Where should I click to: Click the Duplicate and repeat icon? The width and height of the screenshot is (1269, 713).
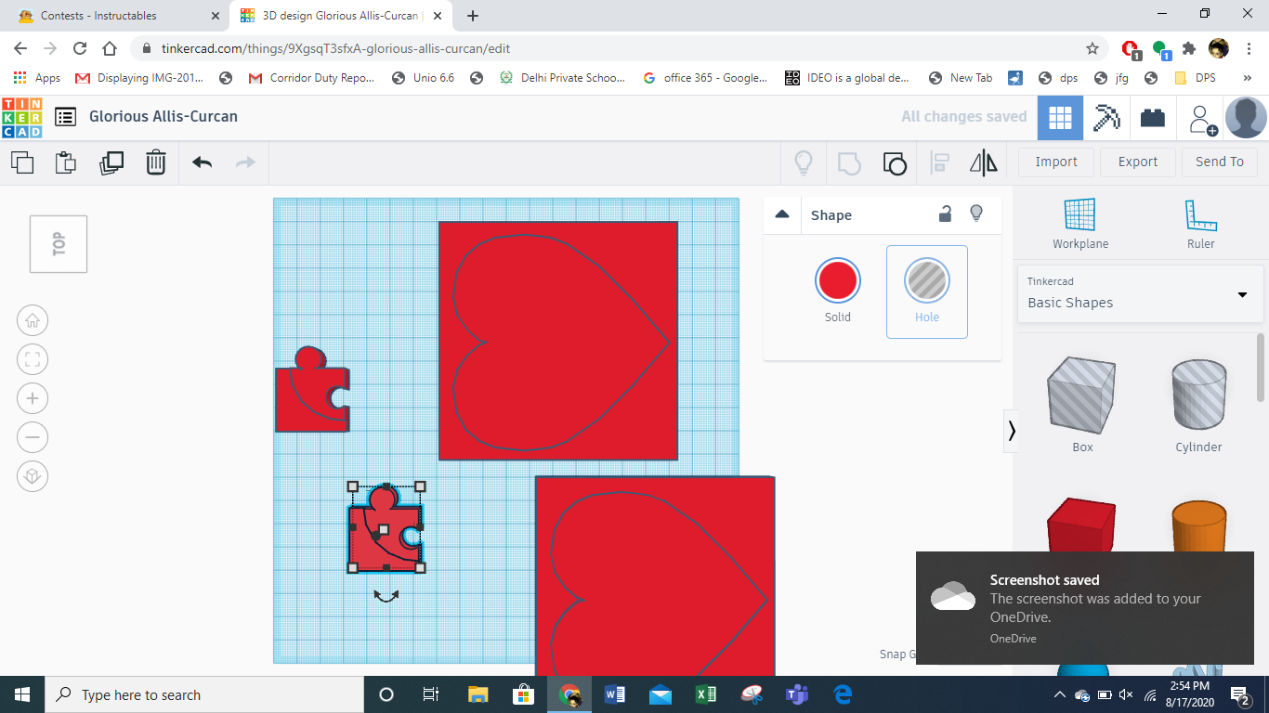pyautogui.click(x=111, y=162)
